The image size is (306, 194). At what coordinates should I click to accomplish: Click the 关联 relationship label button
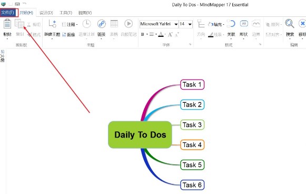231,34
